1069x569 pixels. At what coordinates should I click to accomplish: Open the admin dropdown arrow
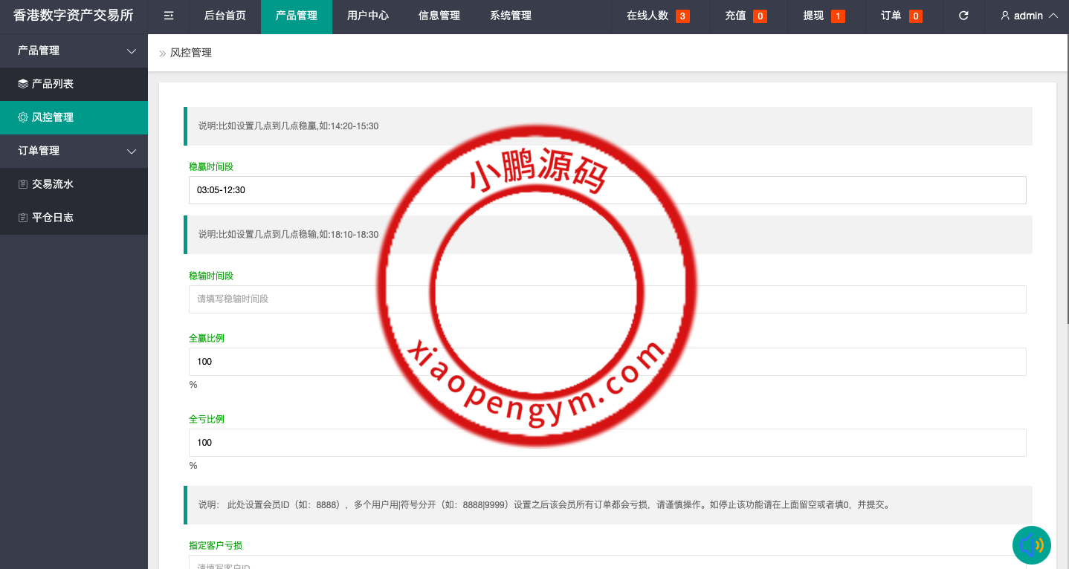coord(1053,16)
